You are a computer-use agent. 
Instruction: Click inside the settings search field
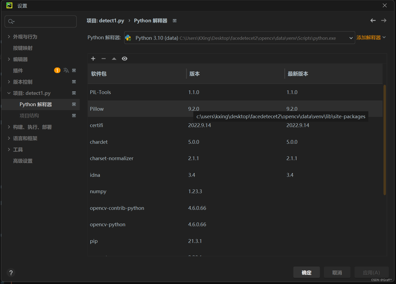(x=40, y=21)
